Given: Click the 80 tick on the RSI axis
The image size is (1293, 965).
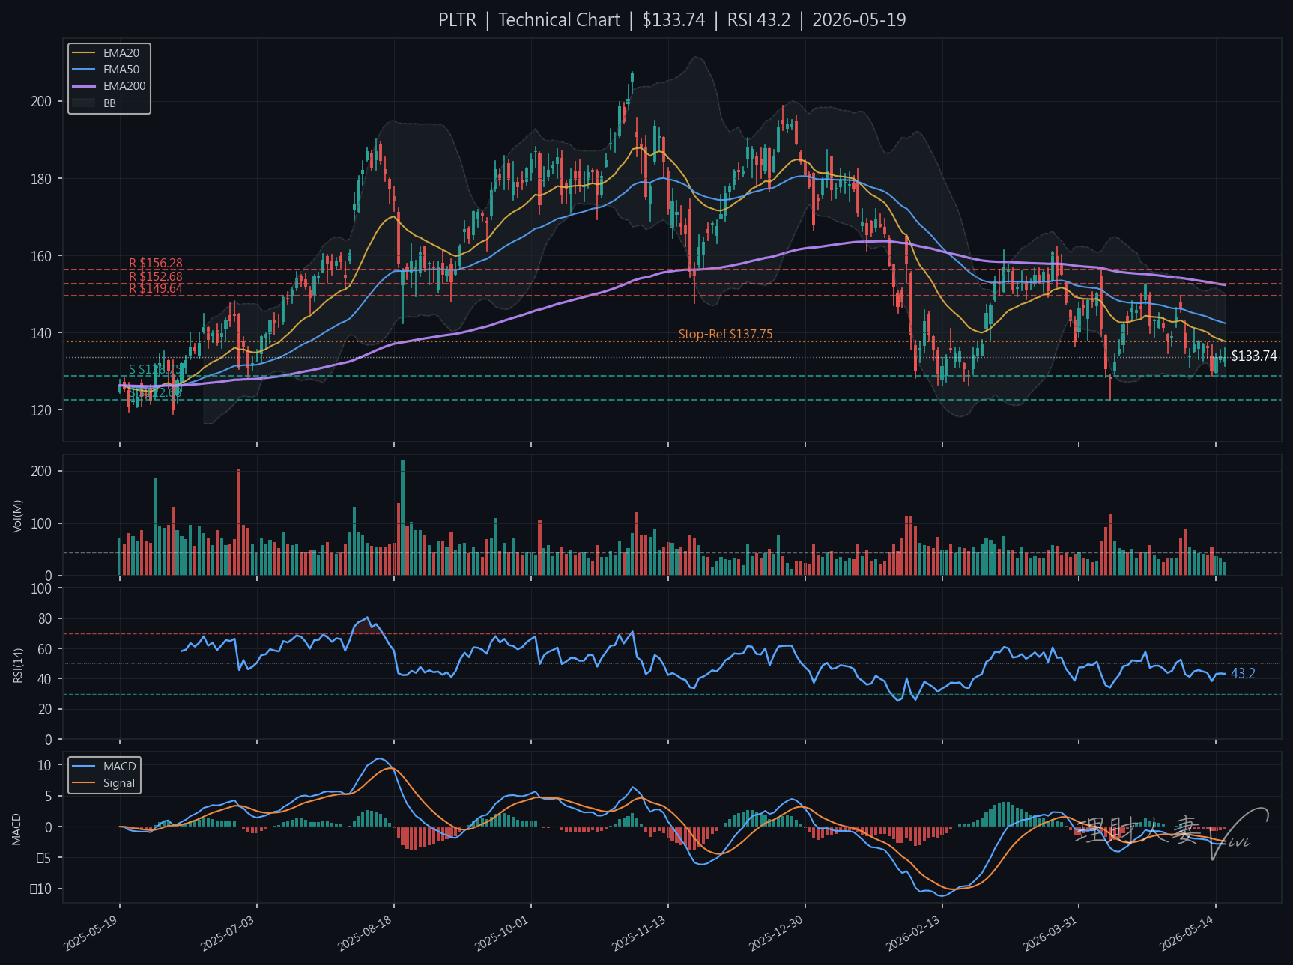Looking at the screenshot, I should (45, 619).
